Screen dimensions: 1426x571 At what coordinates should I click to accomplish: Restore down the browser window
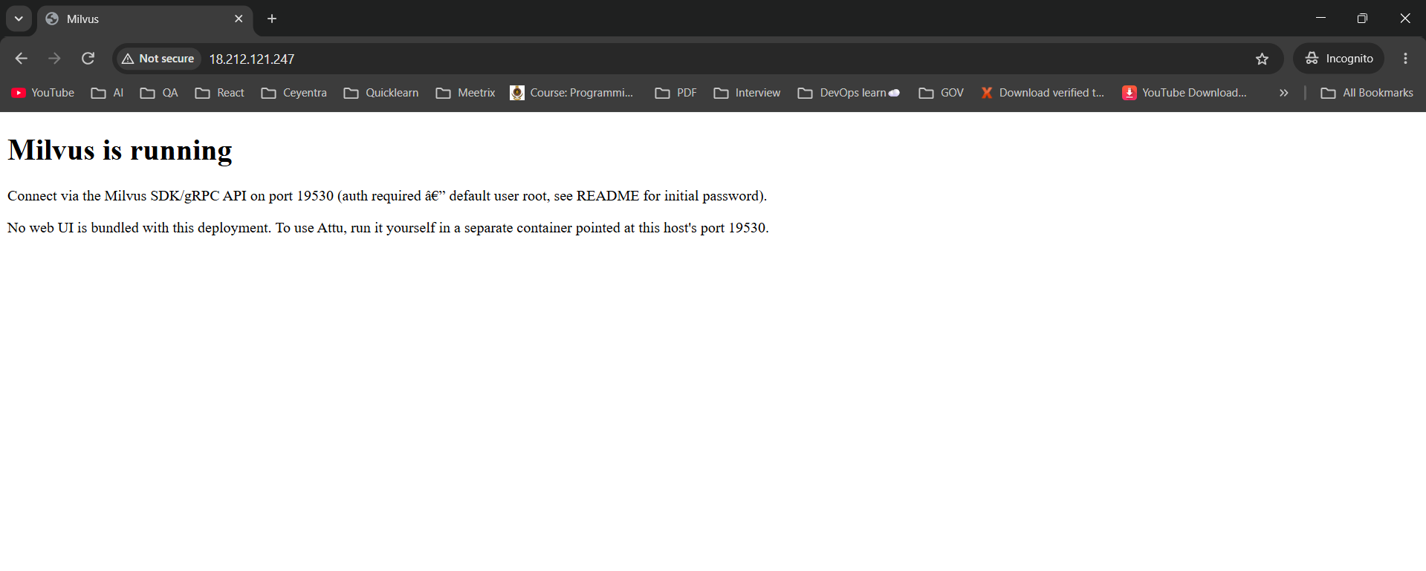pyautogui.click(x=1362, y=18)
